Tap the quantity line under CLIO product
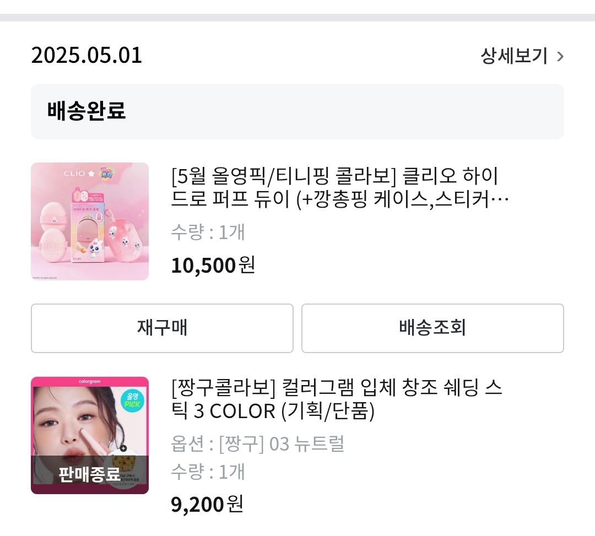The width and height of the screenshot is (595, 536). (208, 232)
